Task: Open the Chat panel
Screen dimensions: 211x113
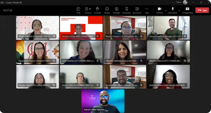Action: 78,10
